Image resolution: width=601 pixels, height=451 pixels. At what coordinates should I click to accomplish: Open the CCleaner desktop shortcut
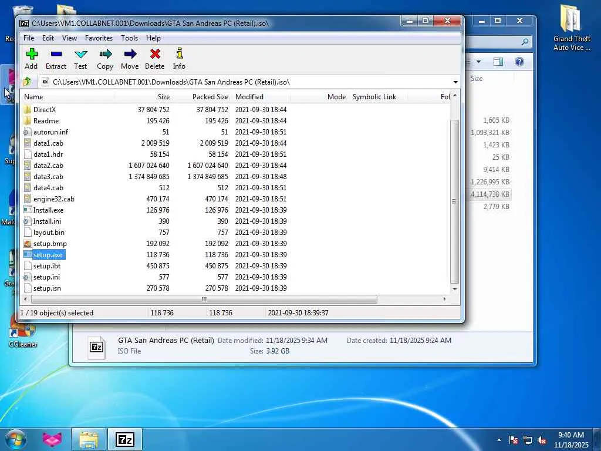tap(23, 332)
